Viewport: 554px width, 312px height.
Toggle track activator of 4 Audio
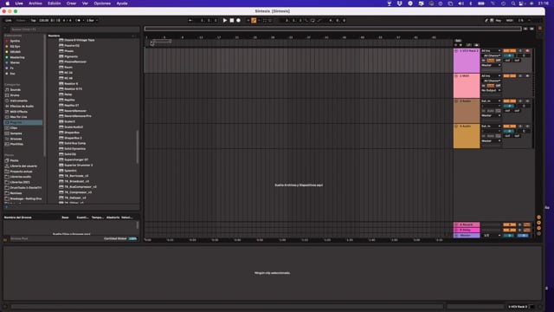pos(510,127)
